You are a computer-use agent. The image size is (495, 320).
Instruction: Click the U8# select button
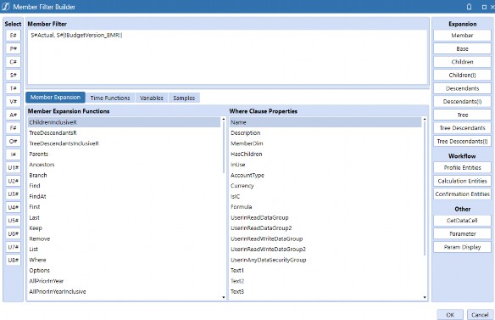point(13,261)
